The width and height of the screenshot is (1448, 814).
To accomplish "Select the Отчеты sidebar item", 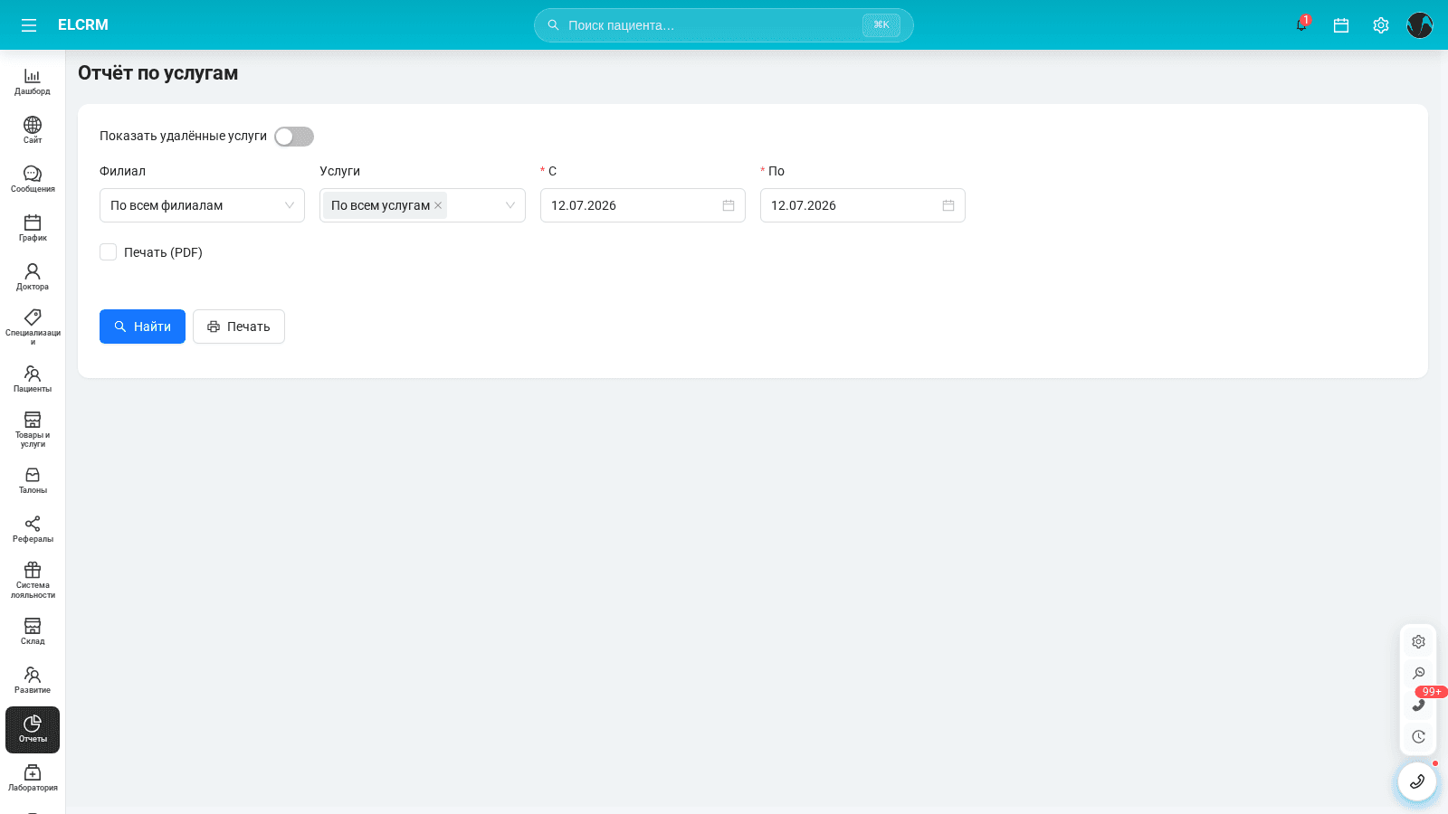I will [33, 730].
